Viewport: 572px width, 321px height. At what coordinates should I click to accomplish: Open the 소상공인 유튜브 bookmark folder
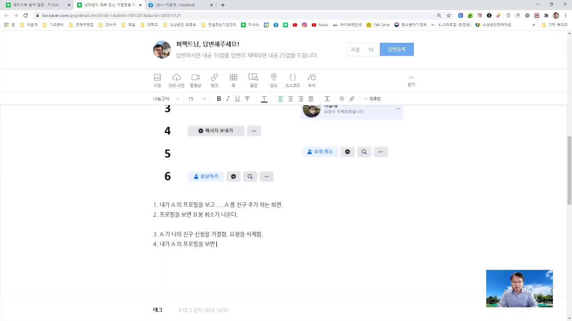tap(180, 25)
